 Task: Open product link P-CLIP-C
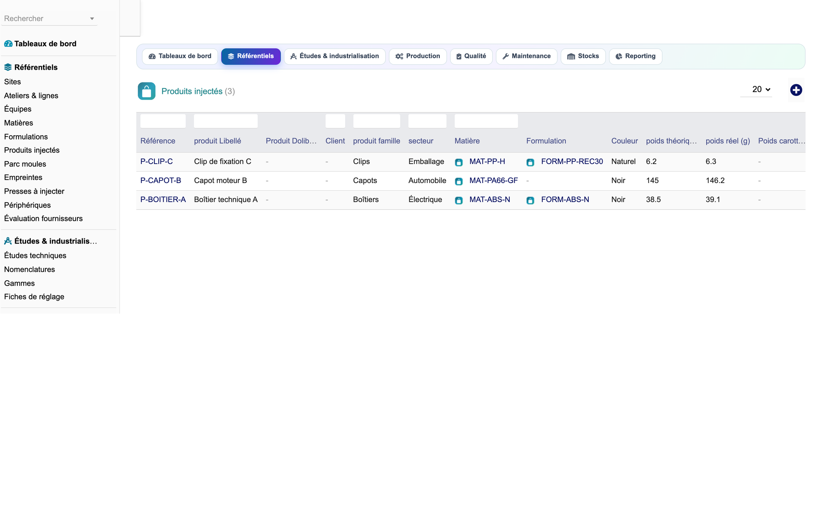pos(156,161)
